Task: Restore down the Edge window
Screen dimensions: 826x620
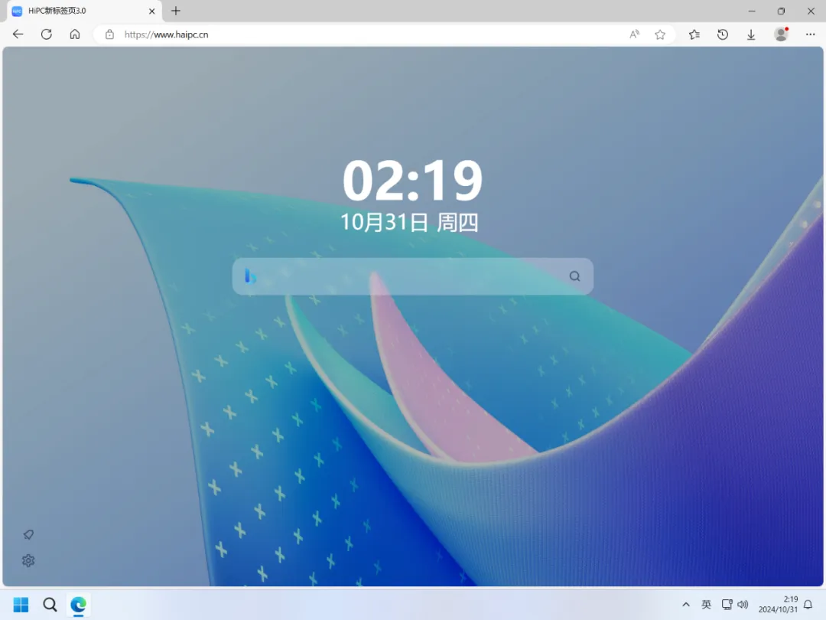Action: tap(781, 11)
